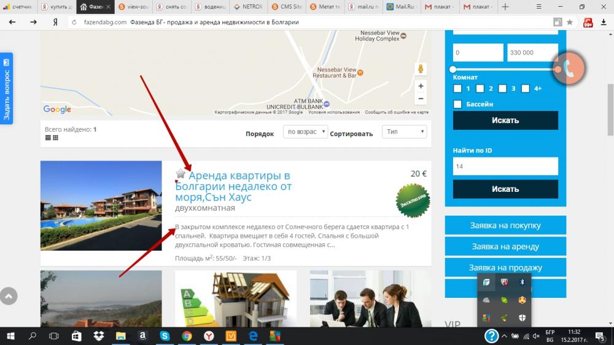The height and width of the screenshot is (345, 614).
Task: Bookmark page with address bar star
Action: 570,22
